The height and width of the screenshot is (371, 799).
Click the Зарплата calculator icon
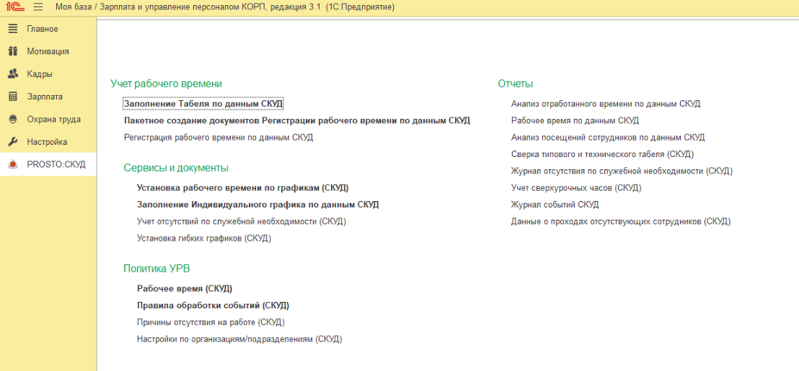click(12, 97)
